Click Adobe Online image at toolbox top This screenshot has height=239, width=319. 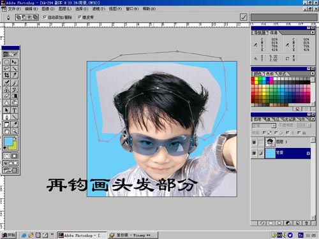coord(10,54)
